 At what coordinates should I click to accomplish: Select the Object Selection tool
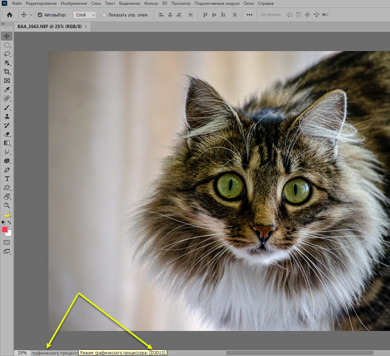[7, 63]
